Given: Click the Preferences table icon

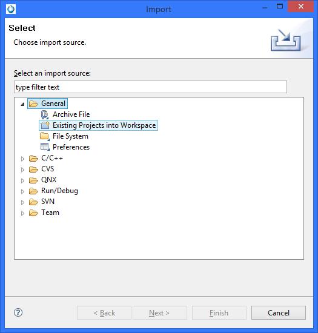Looking at the screenshot, I should click(x=45, y=147).
